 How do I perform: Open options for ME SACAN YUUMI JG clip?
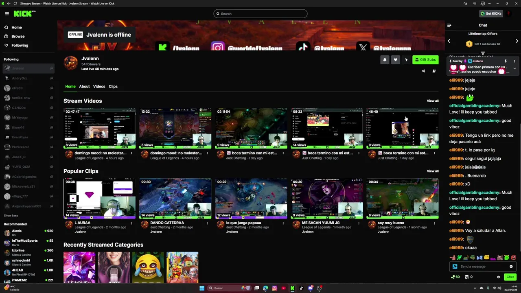359,223
